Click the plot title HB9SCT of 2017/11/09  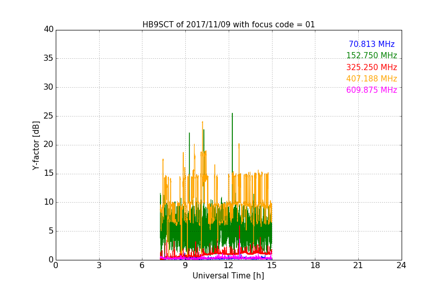pyautogui.click(x=229, y=25)
